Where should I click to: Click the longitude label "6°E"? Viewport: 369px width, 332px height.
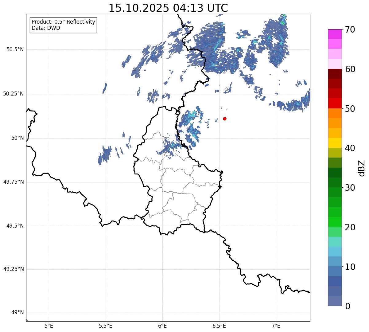[162, 326]
